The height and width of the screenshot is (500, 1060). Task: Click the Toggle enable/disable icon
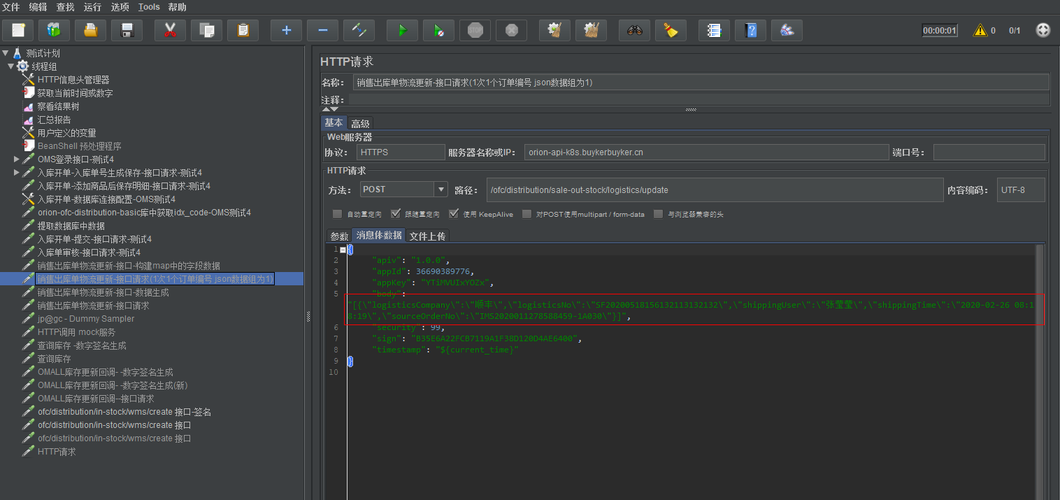tap(359, 30)
